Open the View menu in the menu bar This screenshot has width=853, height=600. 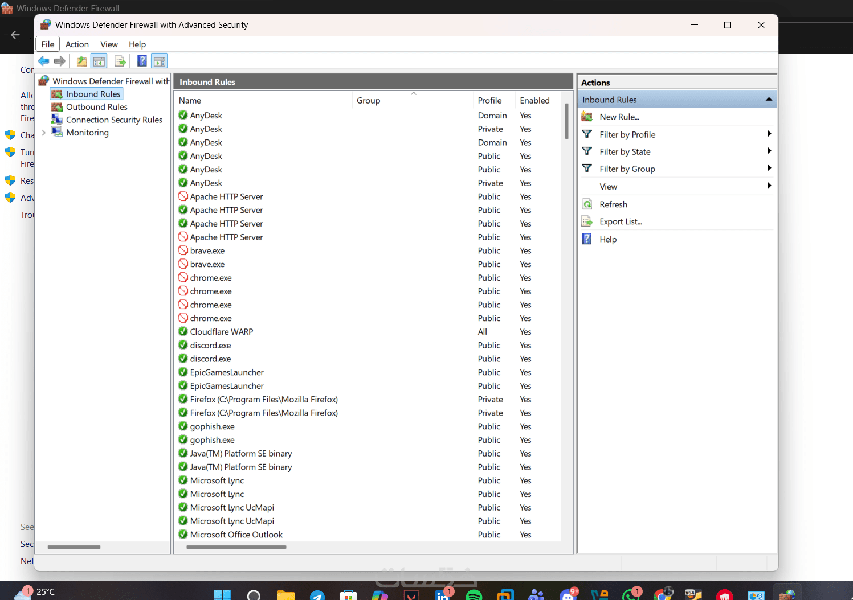(109, 44)
